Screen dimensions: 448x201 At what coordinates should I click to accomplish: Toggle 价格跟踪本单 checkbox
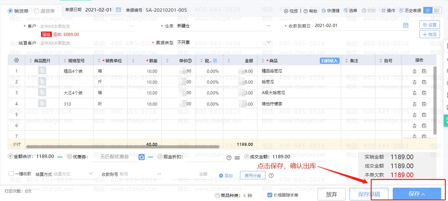pyautogui.click(x=270, y=195)
